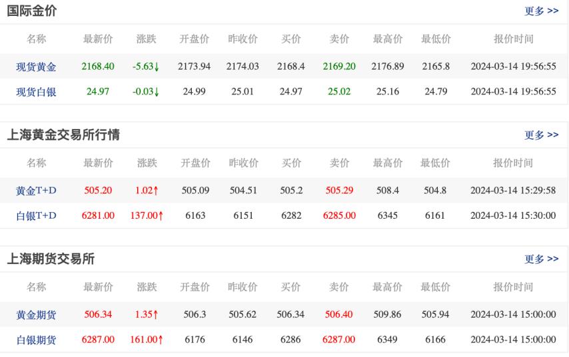Select 现货白银 lowest price 24.79
This screenshot has height=357, width=569.
pyautogui.click(x=436, y=92)
